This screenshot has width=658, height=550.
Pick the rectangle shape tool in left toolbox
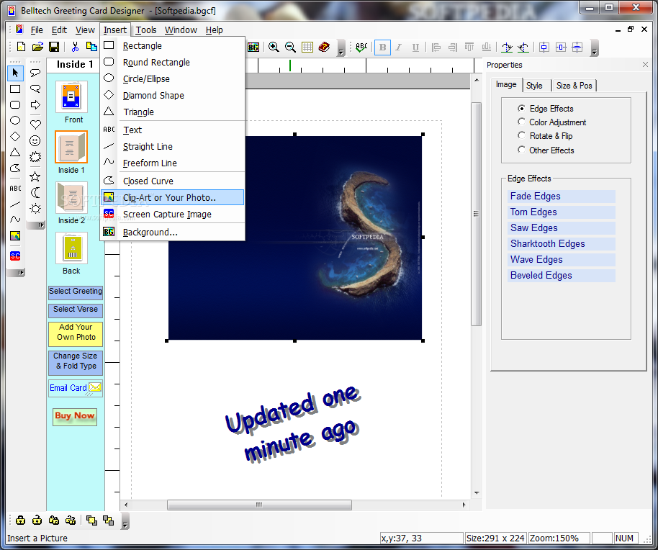click(15, 89)
